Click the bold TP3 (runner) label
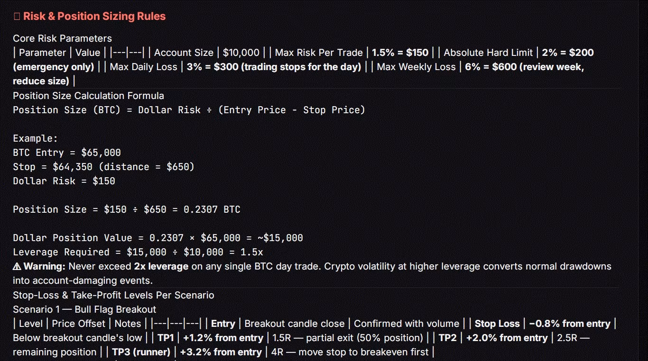This screenshot has width=648, height=361. tap(141, 352)
